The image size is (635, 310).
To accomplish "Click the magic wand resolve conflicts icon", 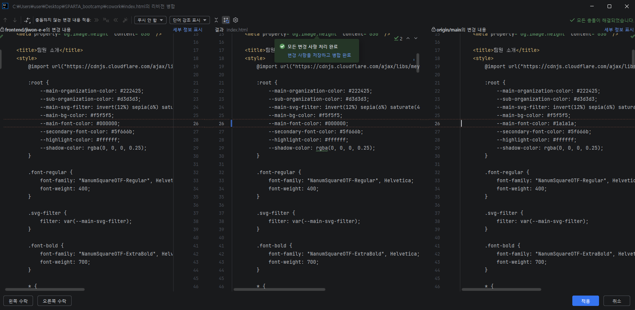I will pos(125,20).
